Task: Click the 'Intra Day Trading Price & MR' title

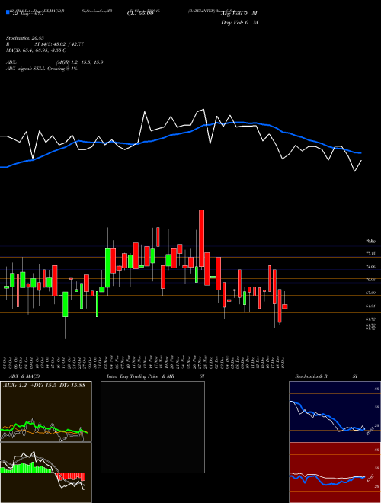Action: tap(140, 376)
